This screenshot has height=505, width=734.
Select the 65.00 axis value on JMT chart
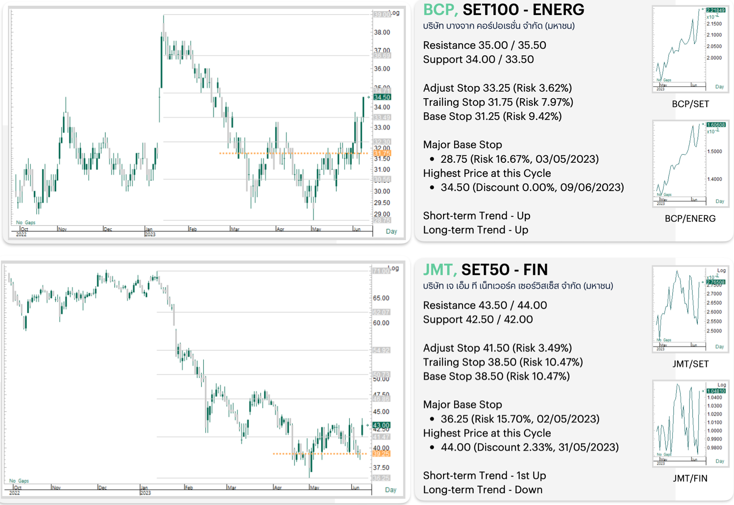click(x=381, y=298)
